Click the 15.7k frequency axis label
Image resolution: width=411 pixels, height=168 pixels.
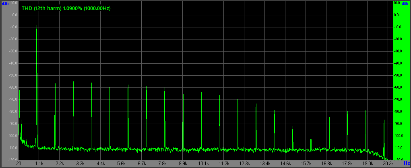pos(306,164)
